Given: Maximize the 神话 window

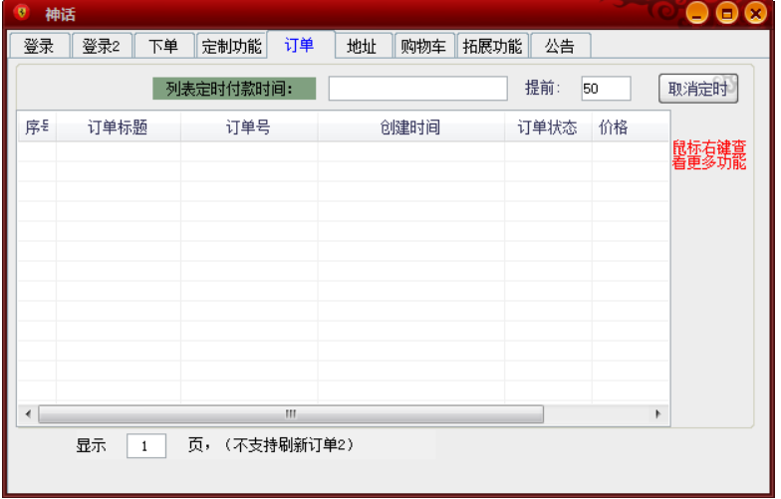Looking at the screenshot, I should [727, 14].
